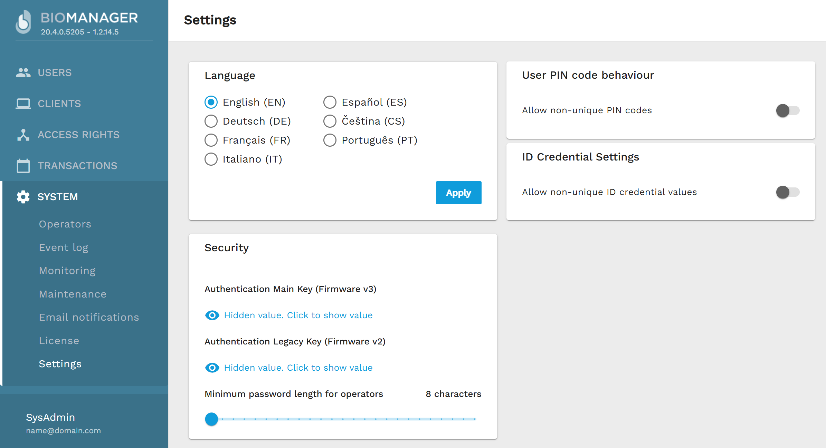
Task: Click the minimum password length slider handle
Action: click(x=211, y=419)
